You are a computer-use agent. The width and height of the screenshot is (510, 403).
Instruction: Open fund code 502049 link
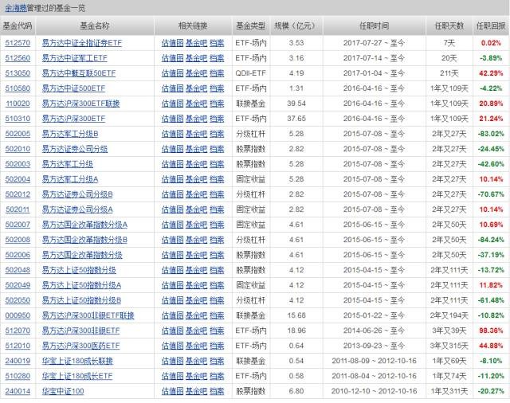(x=18, y=285)
